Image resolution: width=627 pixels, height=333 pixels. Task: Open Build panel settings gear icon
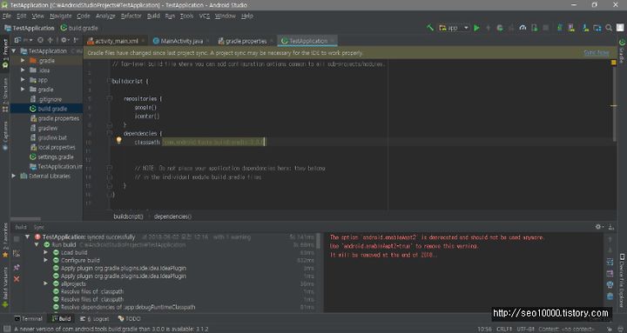click(598, 227)
